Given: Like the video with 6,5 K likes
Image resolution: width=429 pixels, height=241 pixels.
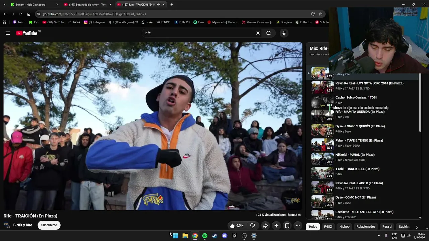Looking at the screenshot, I should (237, 226).
